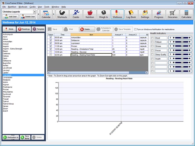Click the Save Template button
The image size is (195, 146).
coord(123,29)
